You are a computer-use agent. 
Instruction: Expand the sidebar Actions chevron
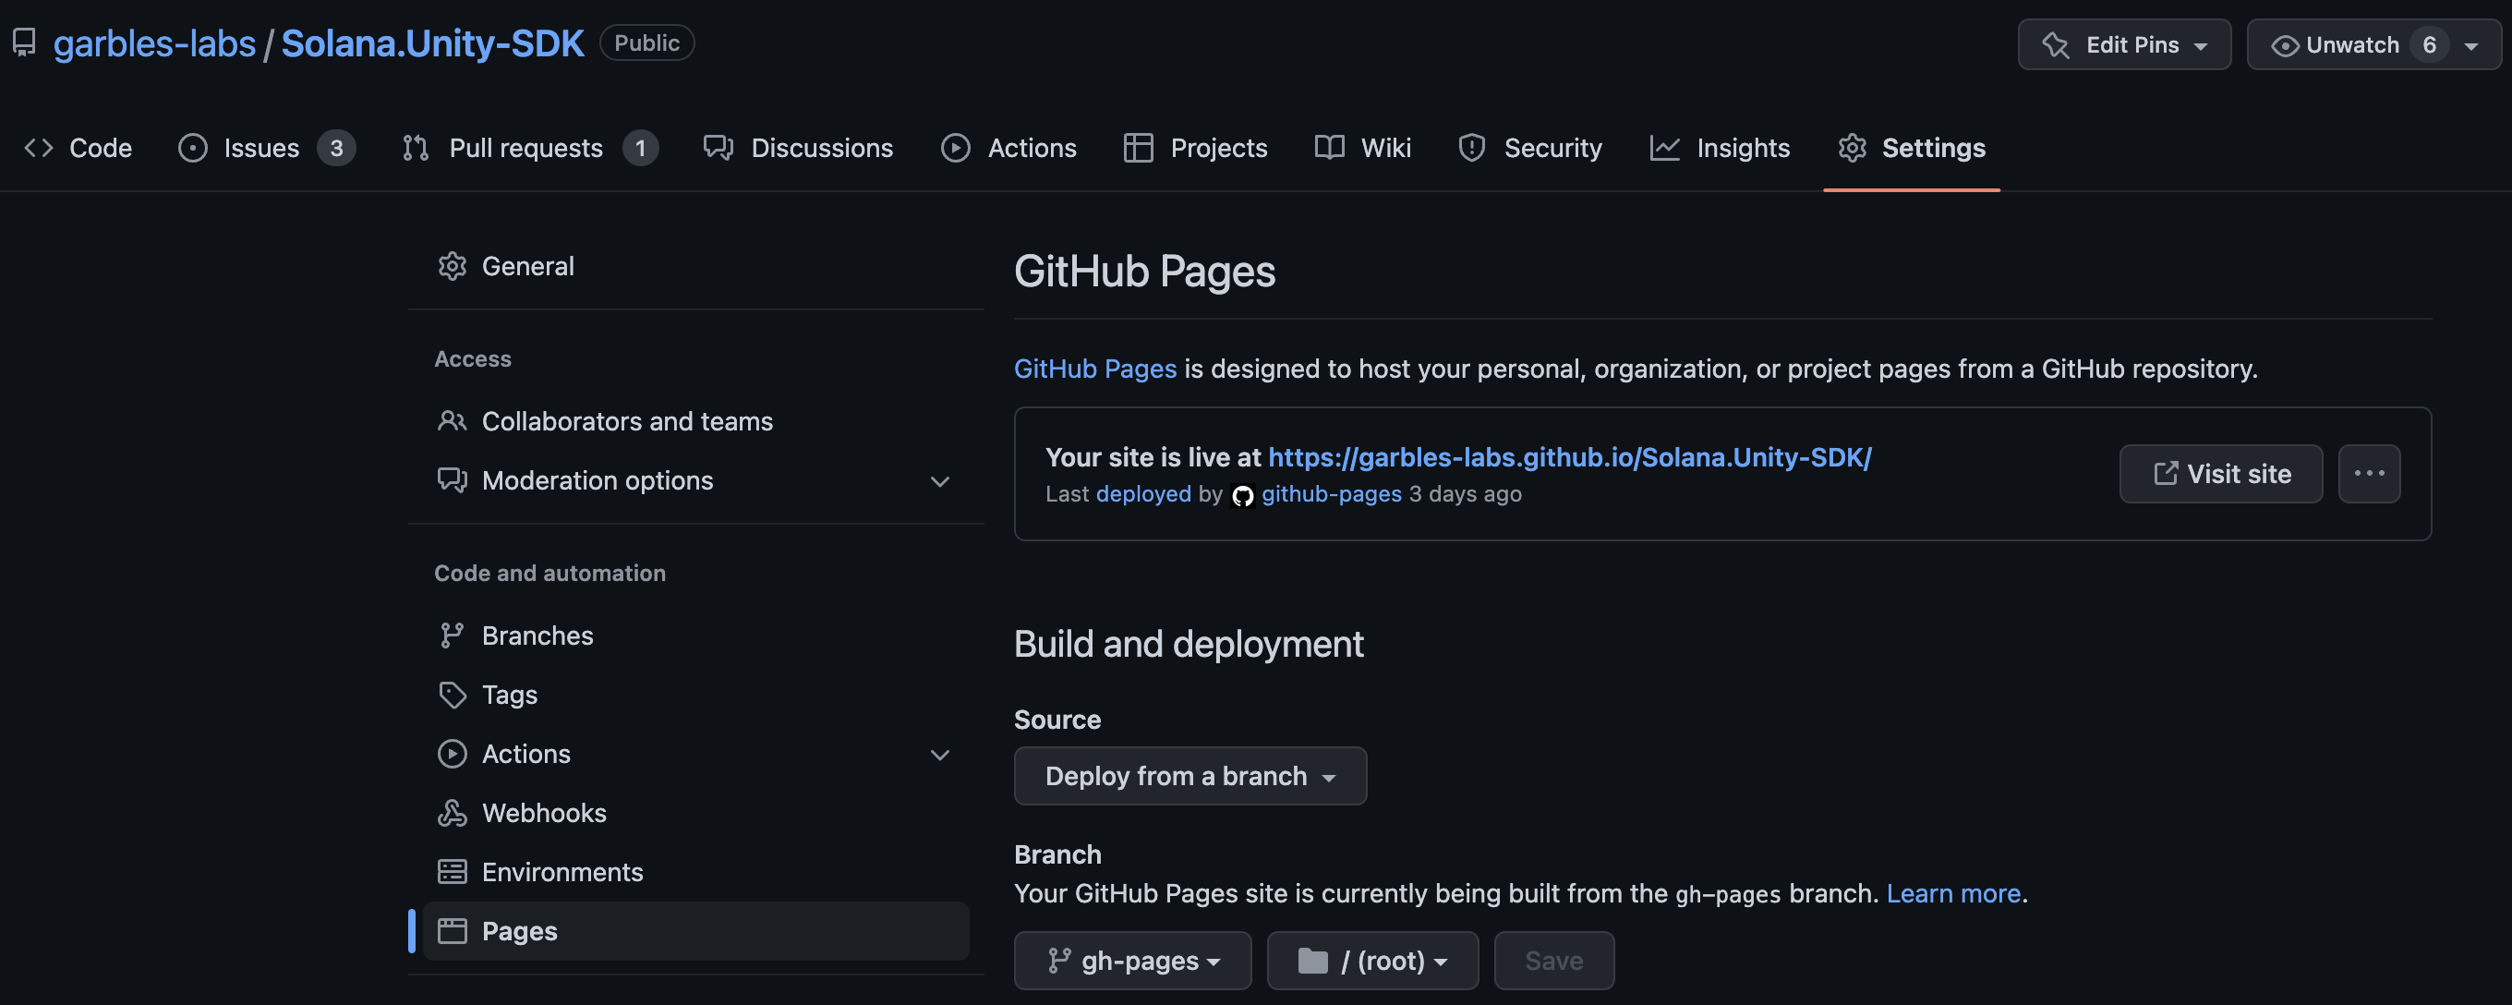(939, 755)
